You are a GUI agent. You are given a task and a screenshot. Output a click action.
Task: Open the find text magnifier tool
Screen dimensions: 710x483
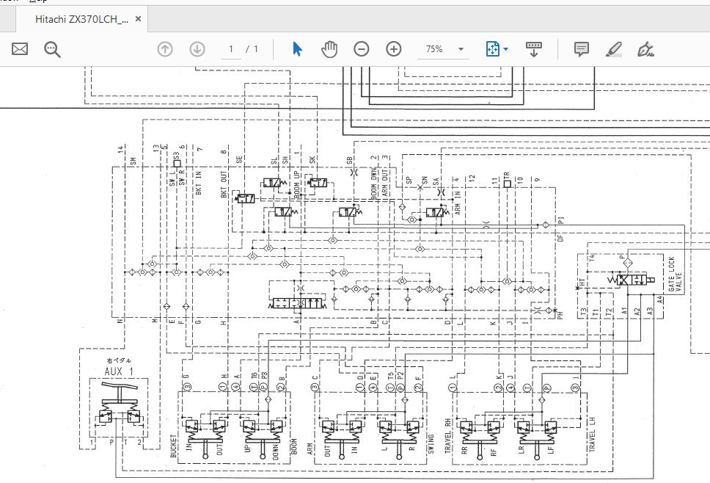point(52,49)
